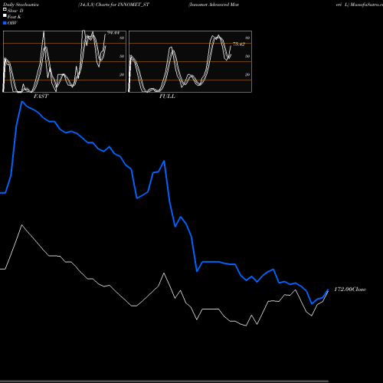Image resolution: width=383 pixels, height=383 pixels.
Task: Select the 'Slow D' legend label
Action: click(15, 11)
